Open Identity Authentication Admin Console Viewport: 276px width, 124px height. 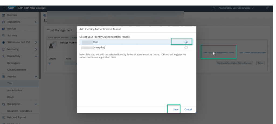(x=234, y=63)
